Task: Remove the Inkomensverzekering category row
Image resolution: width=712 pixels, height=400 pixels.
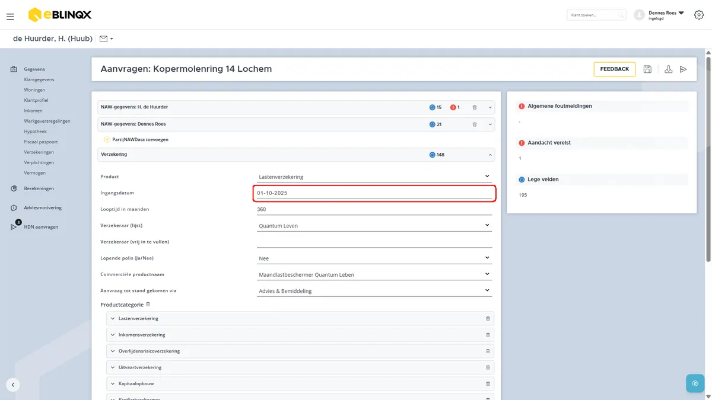Action: tap(488, 335)
